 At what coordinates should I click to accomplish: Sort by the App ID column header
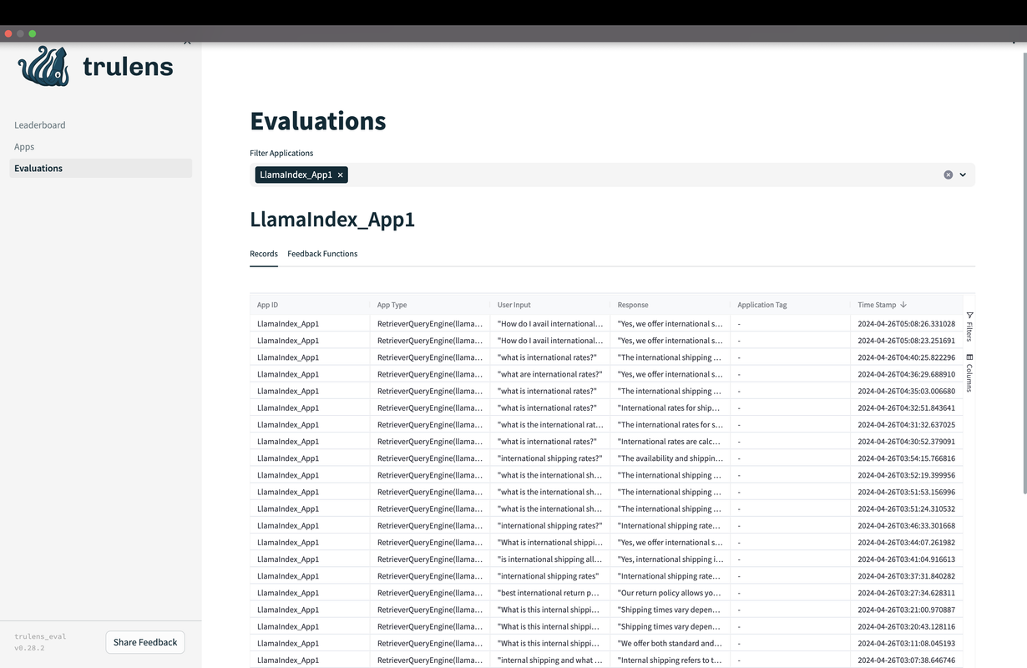268,305
